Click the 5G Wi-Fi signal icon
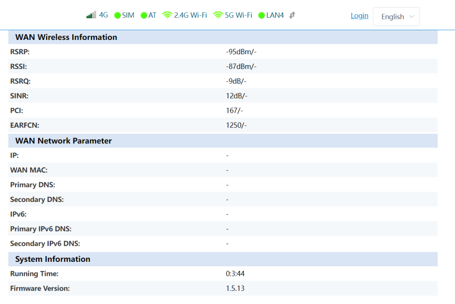This screenshot has width=455, height=304. point(218,15)
